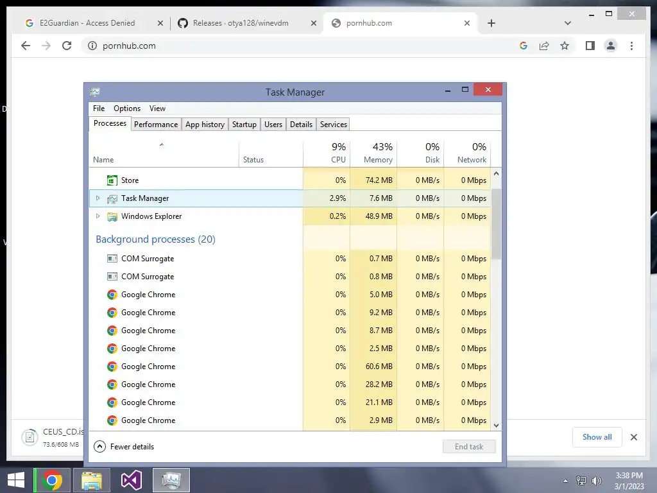Click the process list vertical scrollbar thumb
Viewport: 657px width, 493px height.
click(x=496, y=224)
